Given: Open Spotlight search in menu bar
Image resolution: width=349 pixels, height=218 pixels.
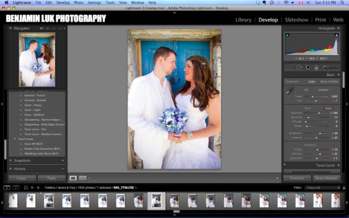Looking at the screenshot, I should point(342,2).
